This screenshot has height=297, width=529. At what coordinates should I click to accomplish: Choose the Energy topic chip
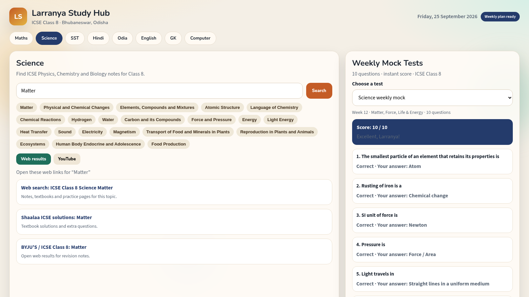click(x=249, y=120)
